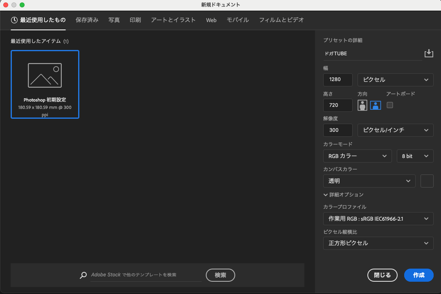Click the 作成 button
This screenshot has width=441, height=294.
419,275
